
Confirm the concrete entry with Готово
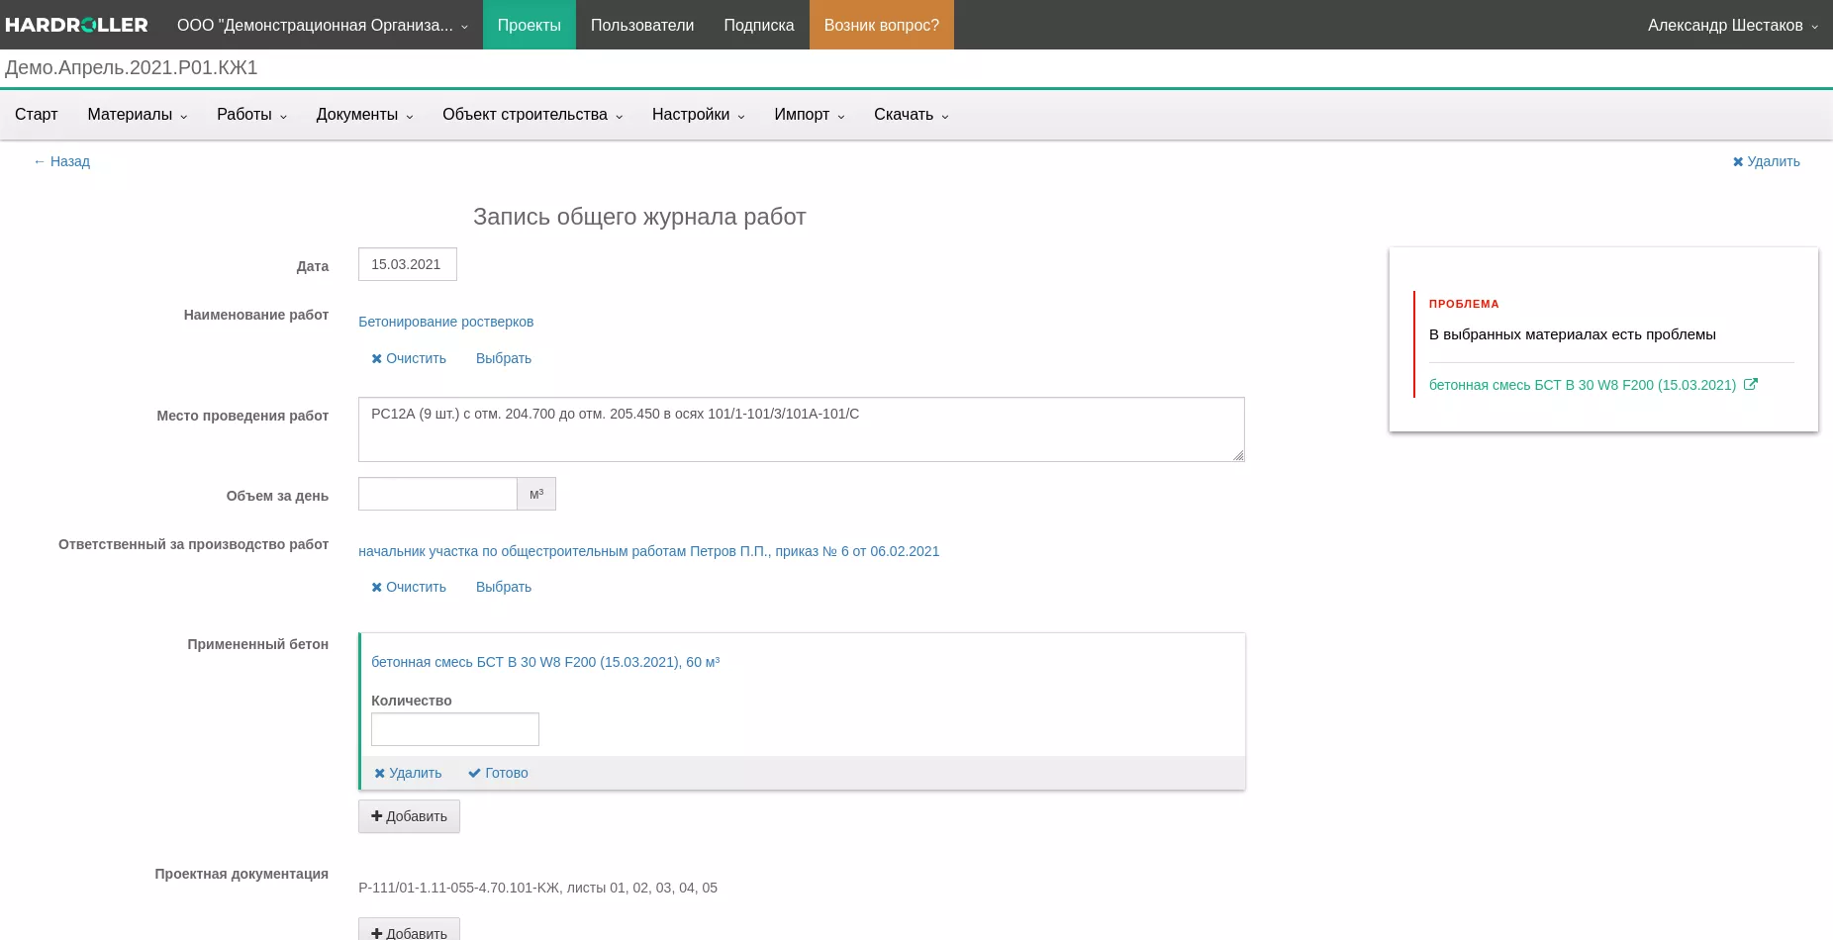(x=498, y=773)
